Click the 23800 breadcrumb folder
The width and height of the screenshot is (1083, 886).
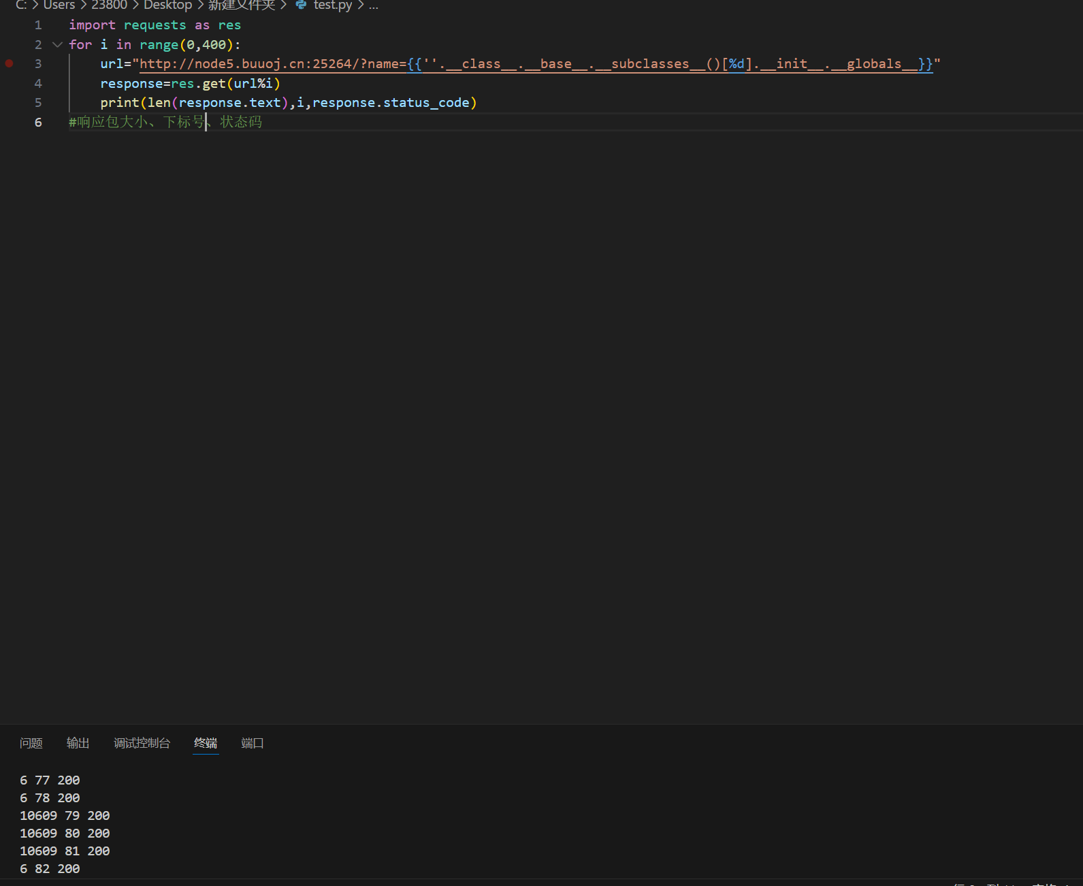(109, 5)
